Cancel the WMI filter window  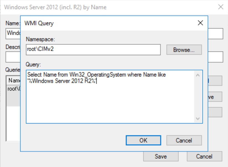click(x=204, y=156)
